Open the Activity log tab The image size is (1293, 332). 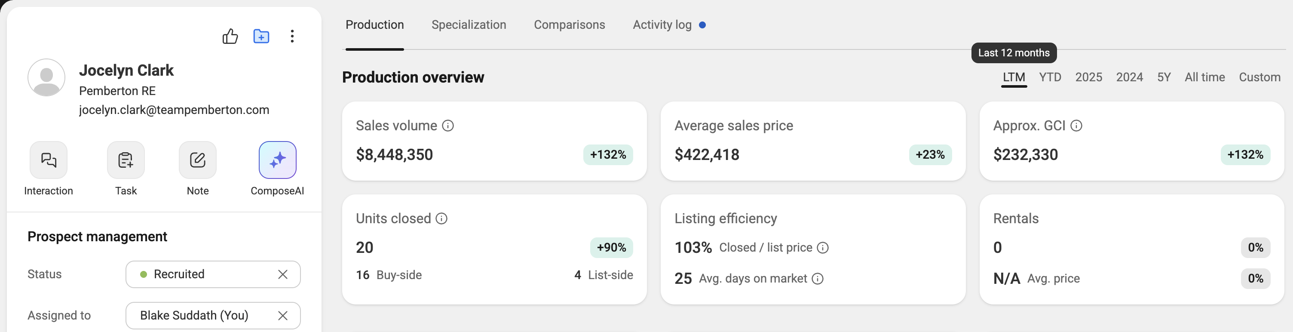click(662, 25)
